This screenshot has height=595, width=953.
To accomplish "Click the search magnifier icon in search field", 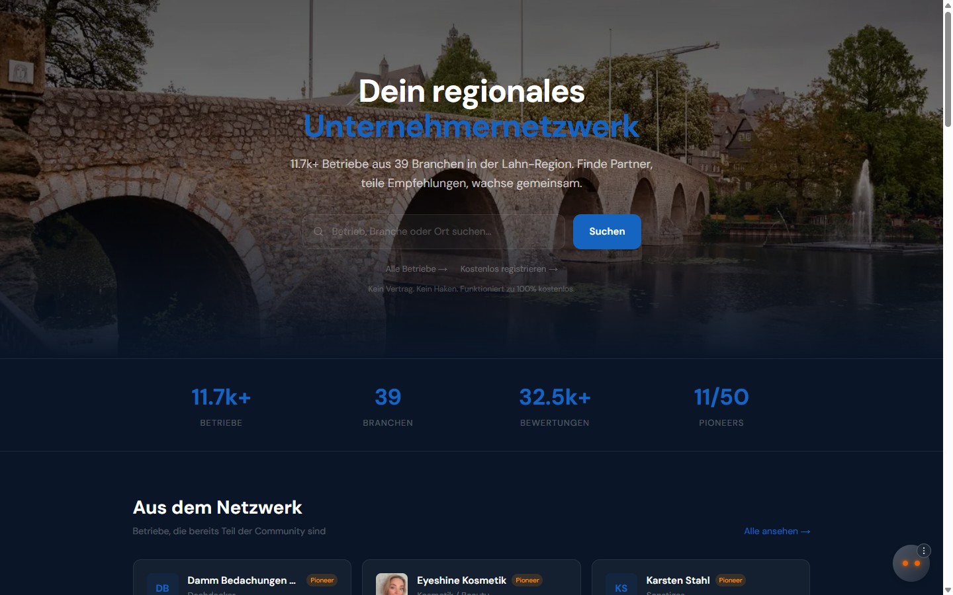I will point(318,231).
